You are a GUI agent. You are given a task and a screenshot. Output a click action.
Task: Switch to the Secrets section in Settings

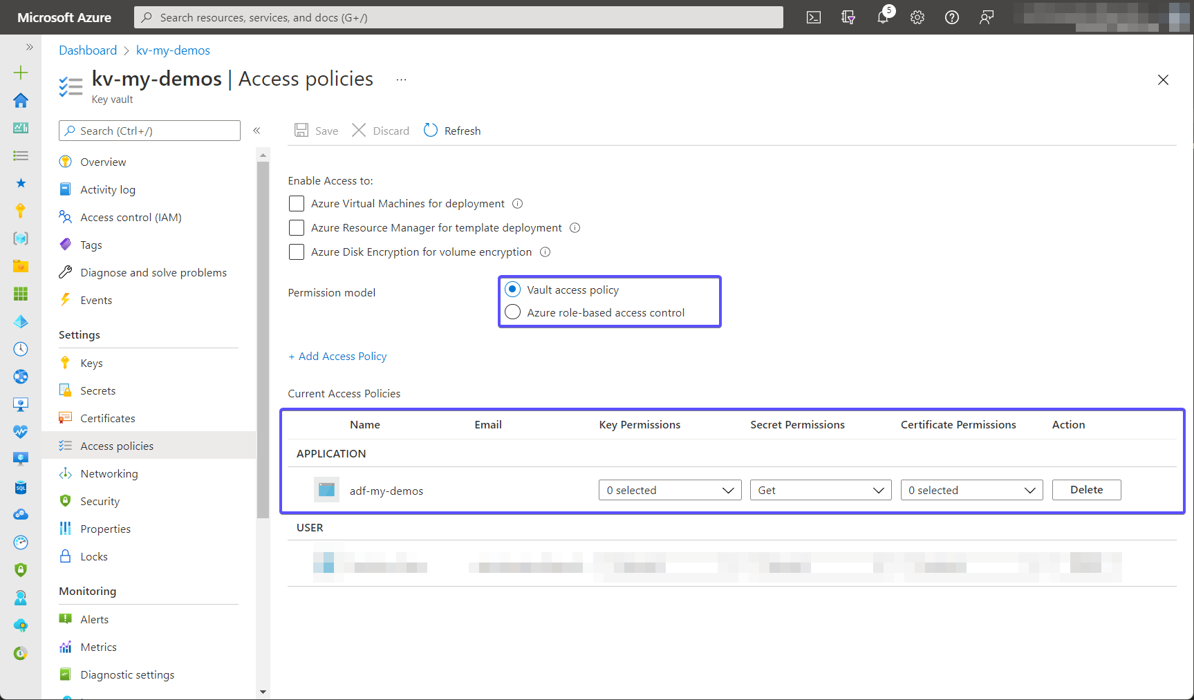(x=97, y=390)
